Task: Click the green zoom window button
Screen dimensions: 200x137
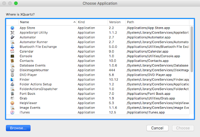Action: tap(16, 3)
